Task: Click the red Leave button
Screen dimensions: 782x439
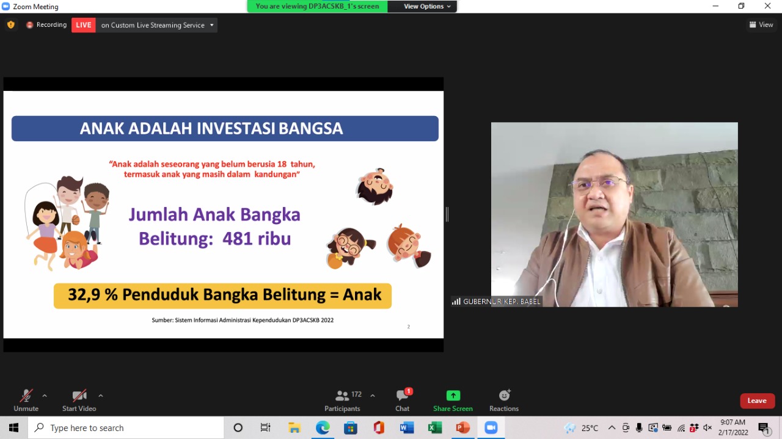Action: click(757, 401)
